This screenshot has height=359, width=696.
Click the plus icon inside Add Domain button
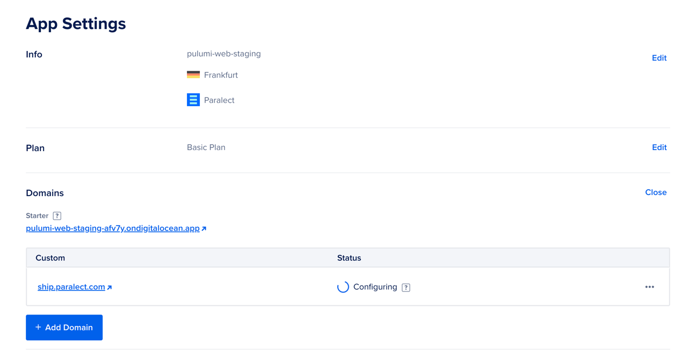[38, 327]
